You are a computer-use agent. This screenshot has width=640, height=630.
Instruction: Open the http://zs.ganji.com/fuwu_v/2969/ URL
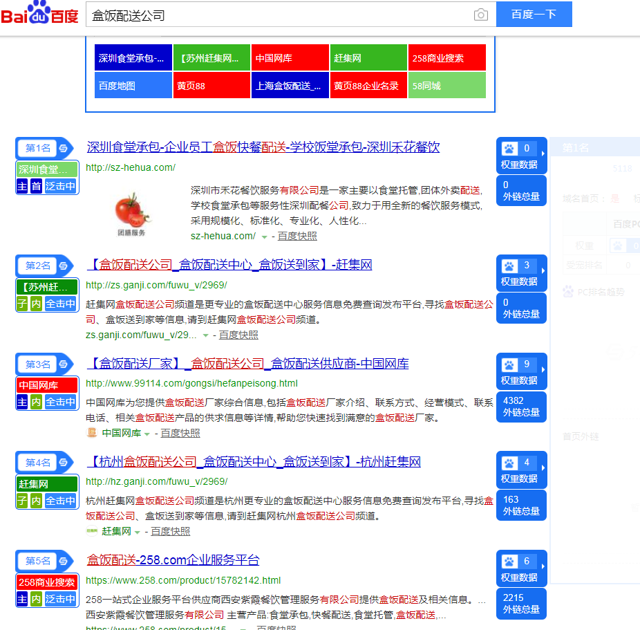tap(156, 285)
